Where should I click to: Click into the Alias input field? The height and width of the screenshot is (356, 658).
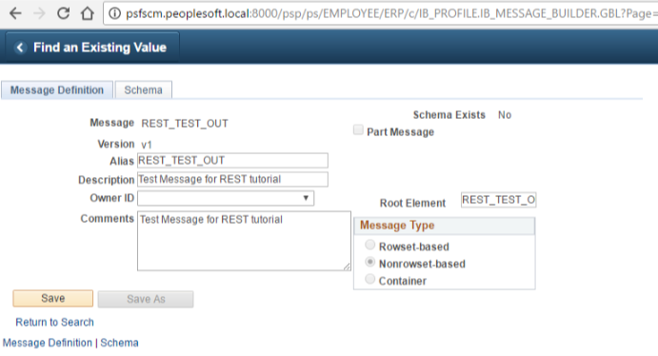(232, 161)
